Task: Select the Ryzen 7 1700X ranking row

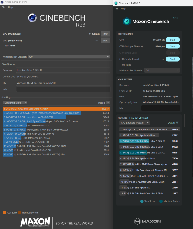Action: click(x=56, y=130)
